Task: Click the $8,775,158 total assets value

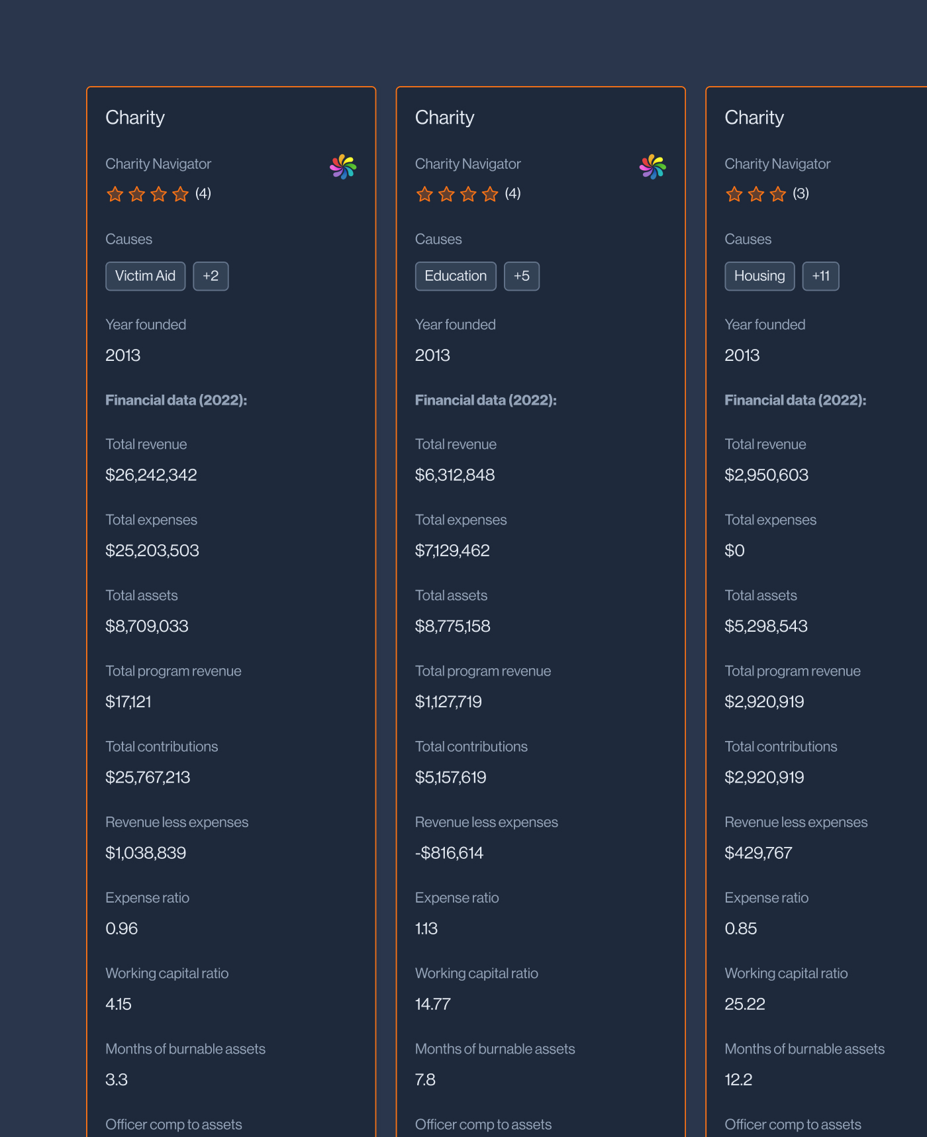Action: click(452, 626)
